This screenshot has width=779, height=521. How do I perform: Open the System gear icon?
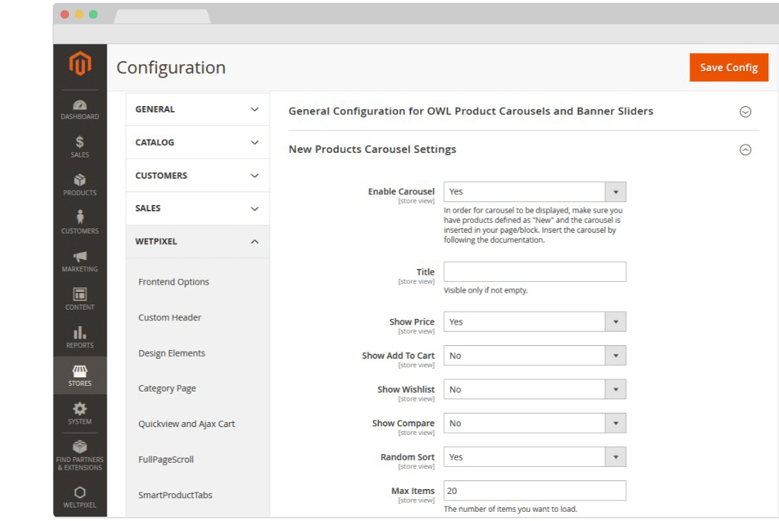[x=80, y=409]
